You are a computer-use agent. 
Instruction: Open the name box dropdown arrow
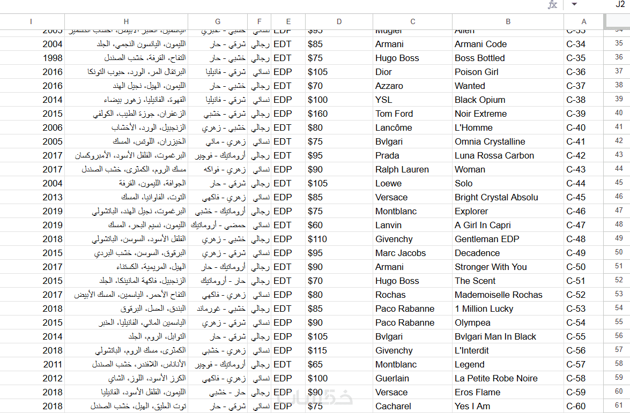[x=574, y=4]
